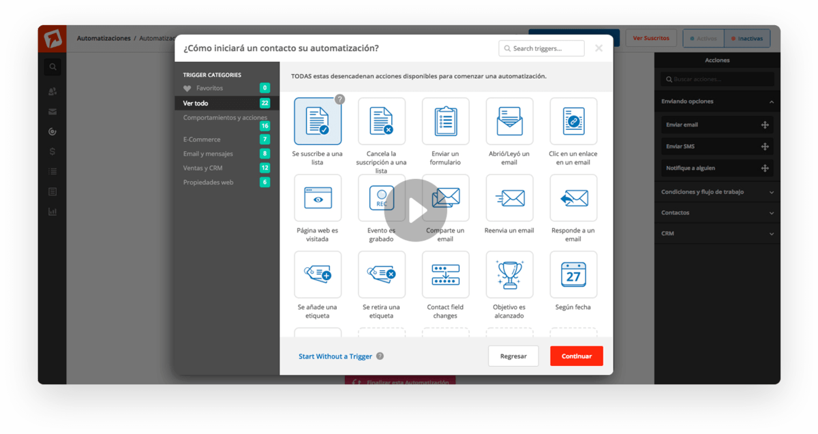Click the 'Start Without a Trigger' link

click(335, 356)
